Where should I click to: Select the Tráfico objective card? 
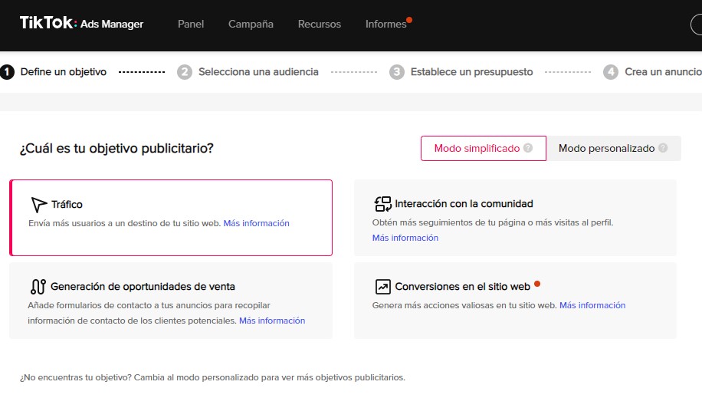point(171,217)
